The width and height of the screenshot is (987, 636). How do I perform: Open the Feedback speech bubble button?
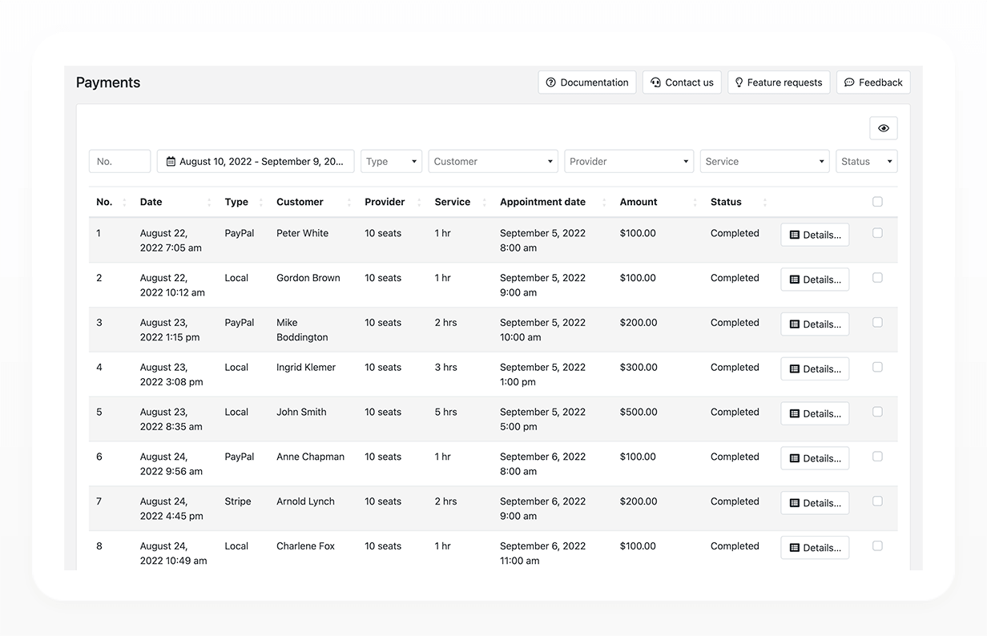pyautogui.click(x=873, y=83)
